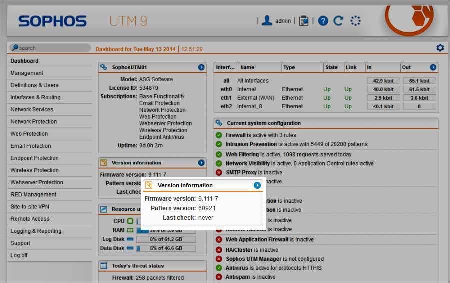Click the CPU chip icon
This screenshot has height=283, width=450.
(130, 221)
